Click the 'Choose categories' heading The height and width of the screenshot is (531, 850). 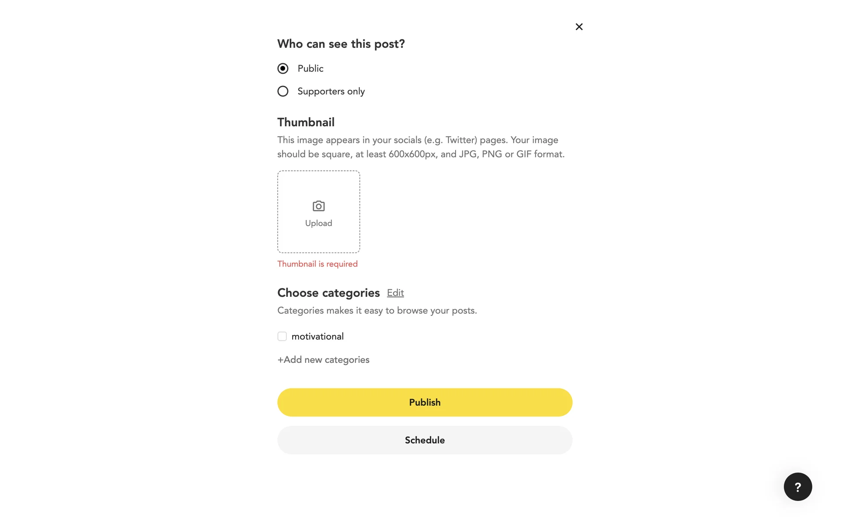pyautogui.click(x=328, y=293)
